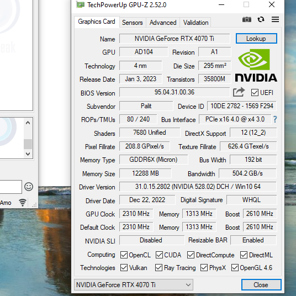Image resolution: width=296 pixels, height=296 pixels.
Task: Click the Bandwidth value 504.2 GB/s
Action: 247,173
